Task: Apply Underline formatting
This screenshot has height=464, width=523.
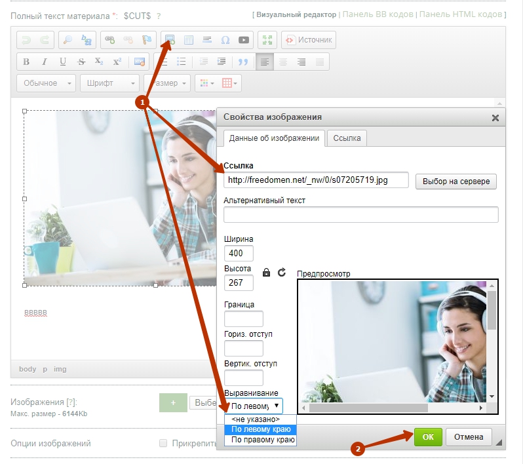Action: [63, 62]
